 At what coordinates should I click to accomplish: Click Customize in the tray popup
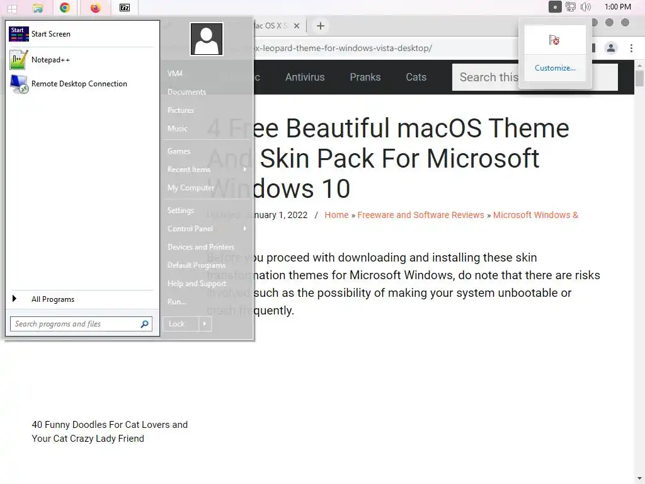coord(555,68)
